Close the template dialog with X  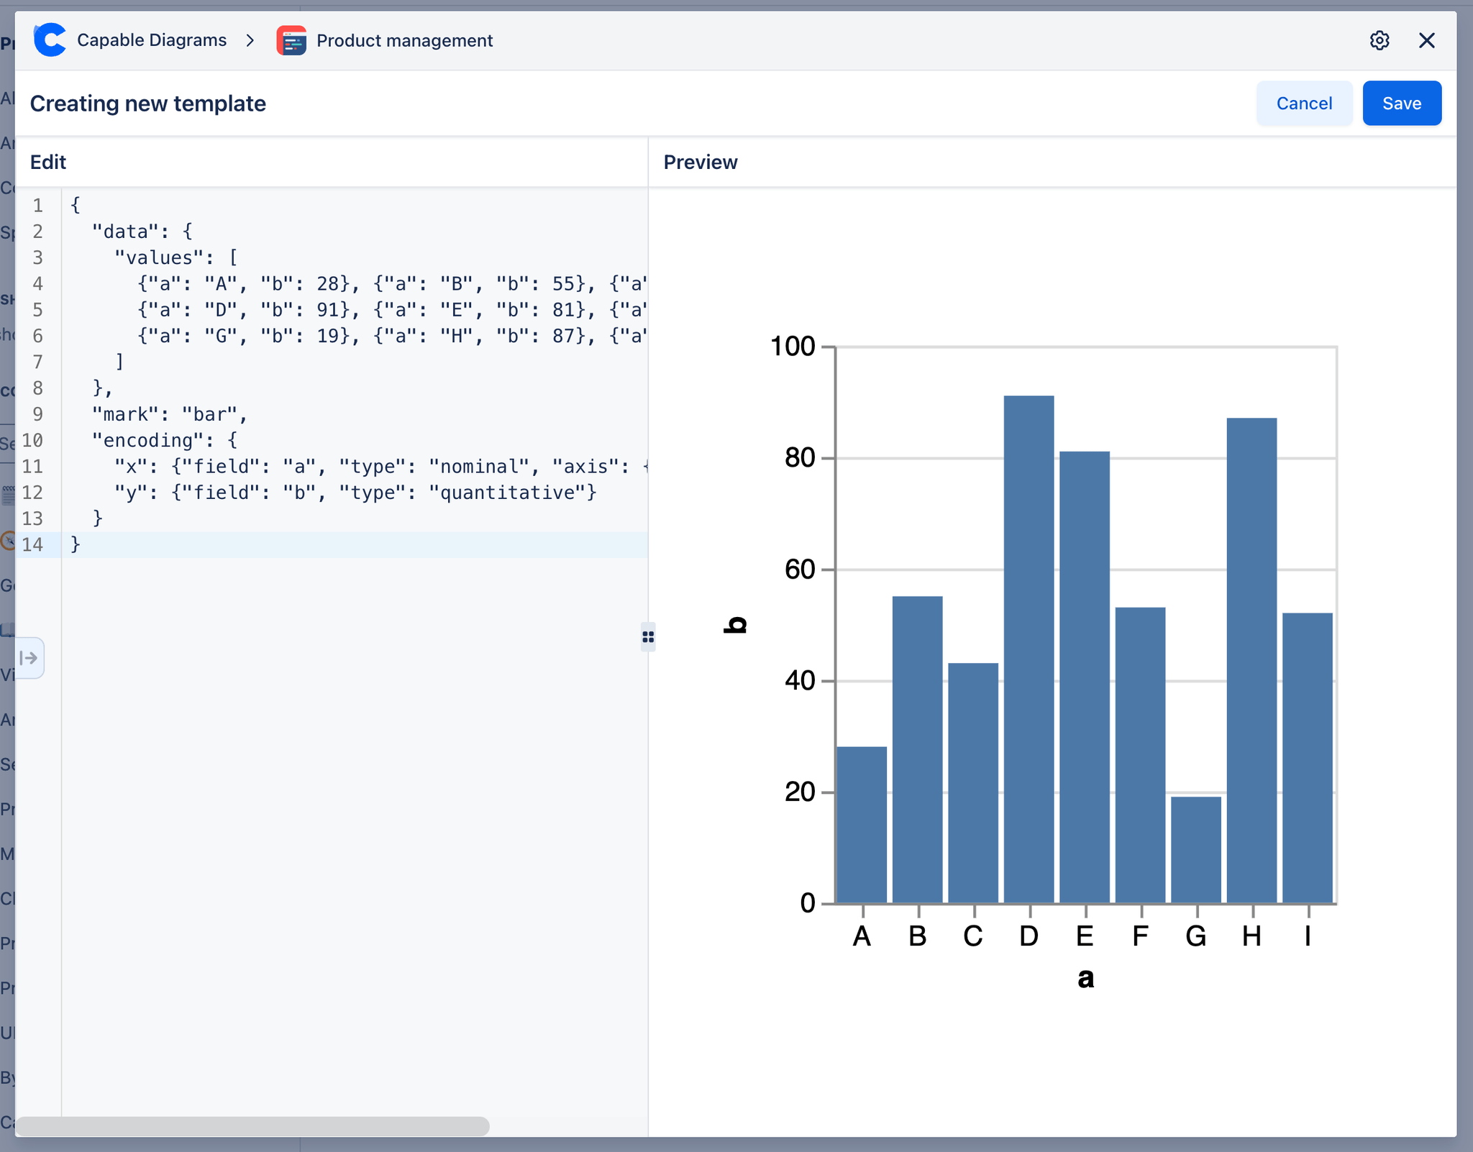tap(1426, 40)
